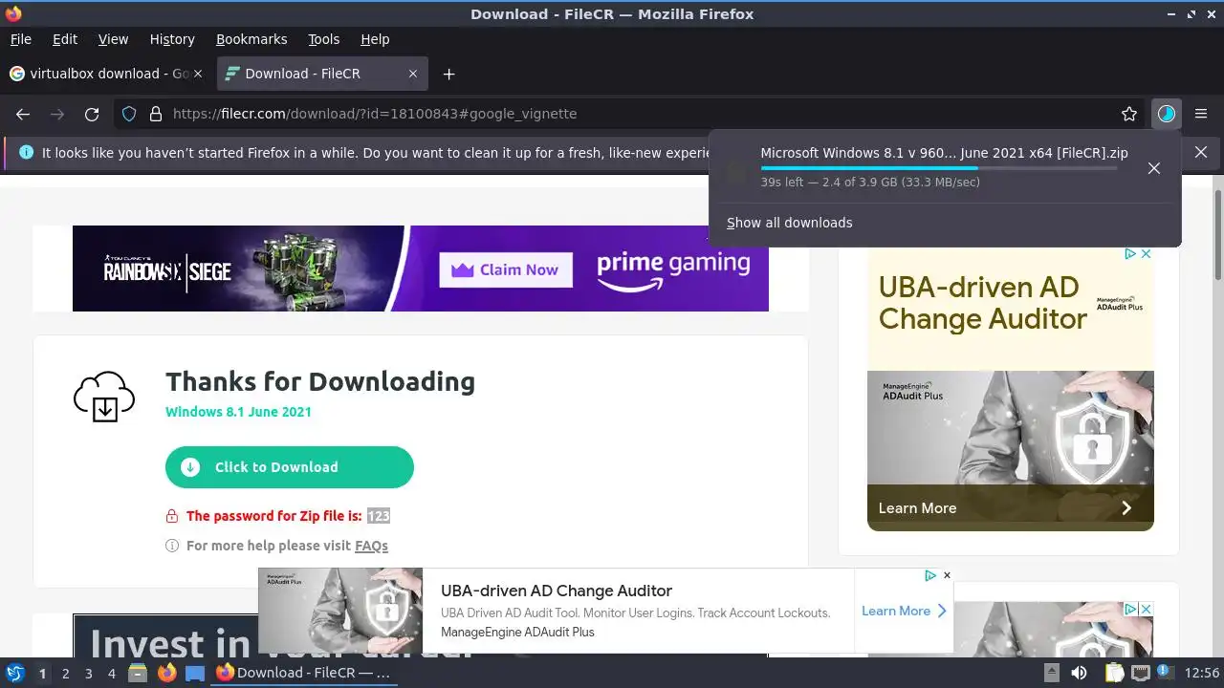The image size is (1224, 688).
Task: Close the UBA-driven AD sidebar ad
Action: (1146, 254)
